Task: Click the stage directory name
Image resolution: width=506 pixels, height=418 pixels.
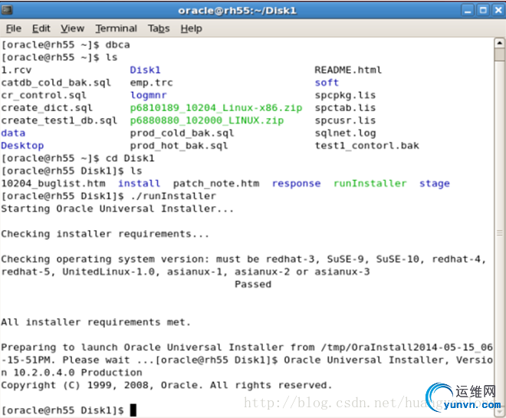Action: pyautogui.click(x=435, y=183)
